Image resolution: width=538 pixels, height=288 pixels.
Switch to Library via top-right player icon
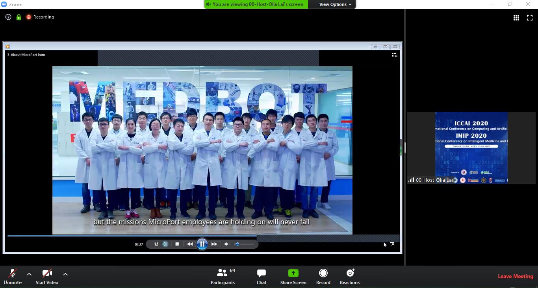coord(394,55)
